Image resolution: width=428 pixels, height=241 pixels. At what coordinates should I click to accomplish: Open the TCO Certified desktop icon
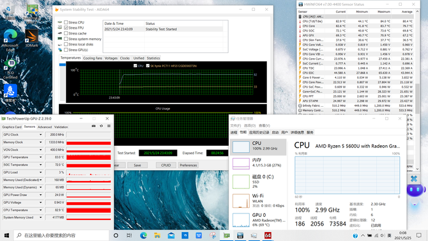[10, 70]
